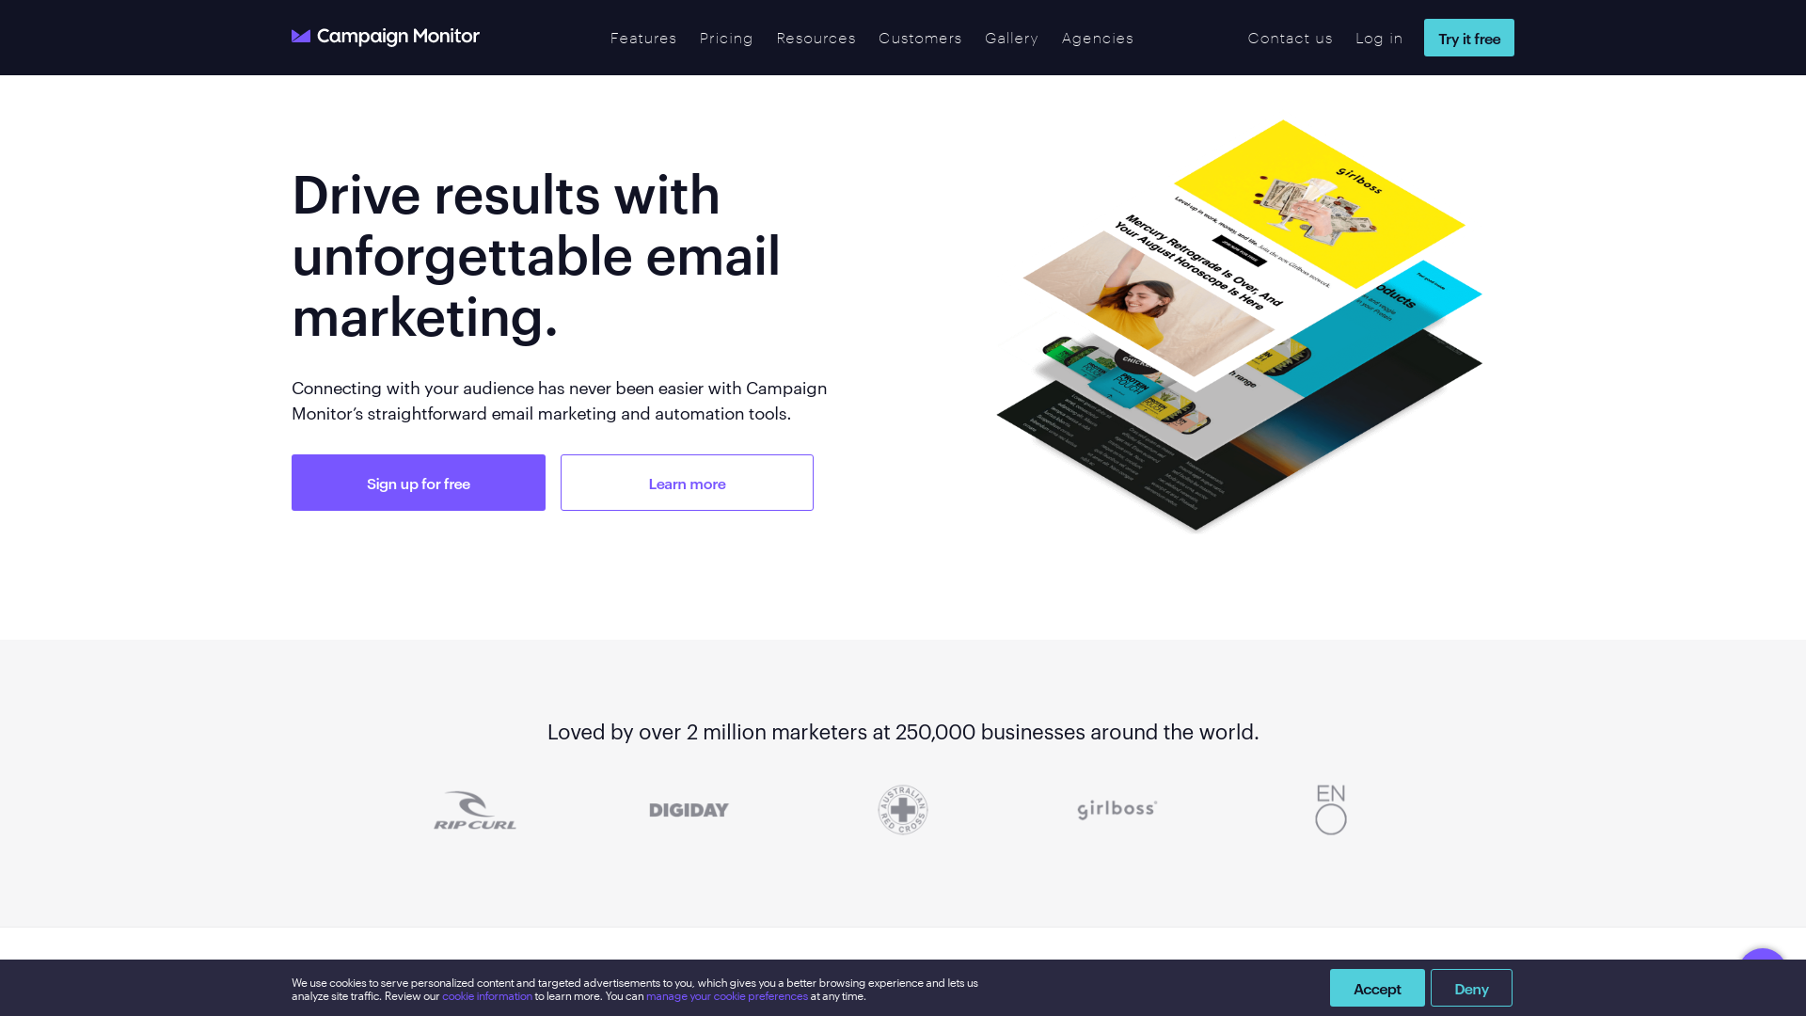Image resolution: width=1806 pixels, height=1016 pixels.
Task: Open the Features navigation menu
Action: (642, 38)
